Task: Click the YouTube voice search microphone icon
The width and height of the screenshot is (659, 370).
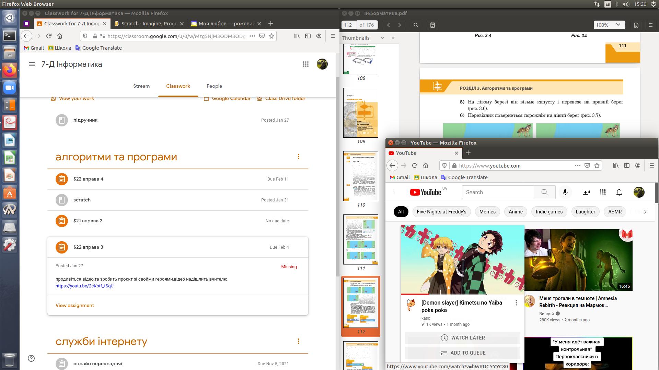Action: tap(565, 192)
